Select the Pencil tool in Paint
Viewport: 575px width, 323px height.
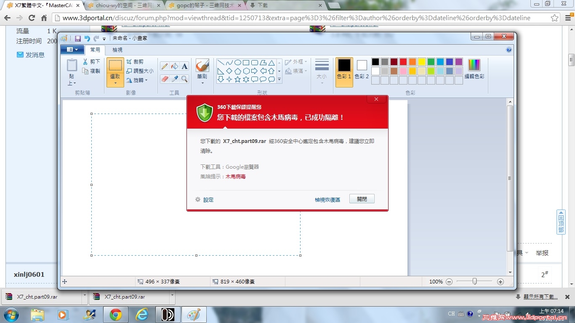(165, 66)
